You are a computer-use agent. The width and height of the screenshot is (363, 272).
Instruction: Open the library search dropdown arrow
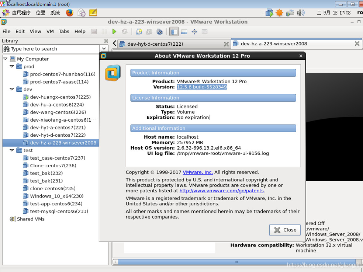104,49
